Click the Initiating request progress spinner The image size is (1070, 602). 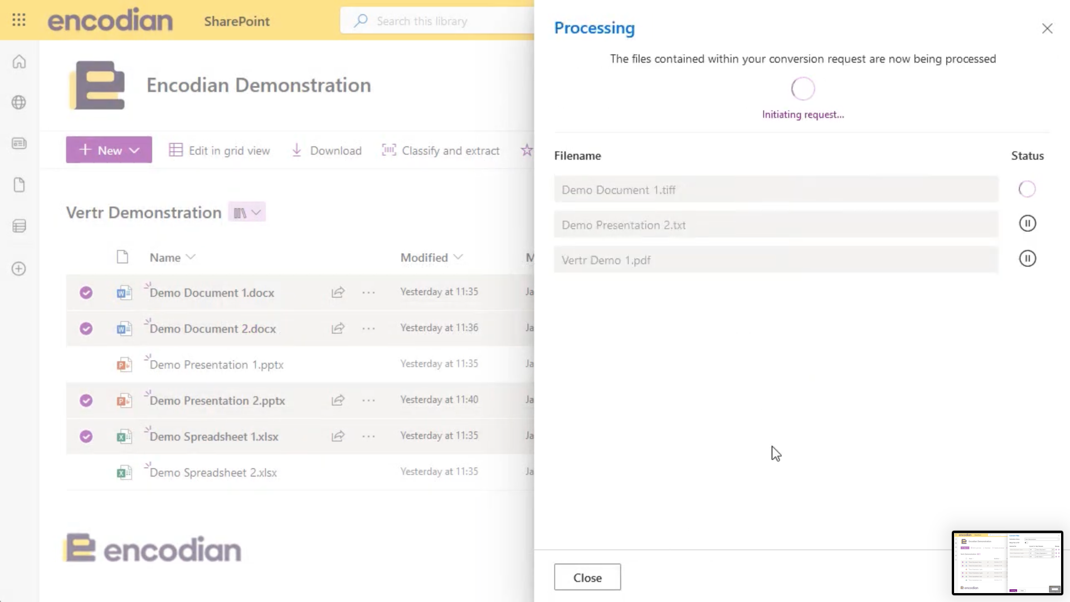[x=803, y=89]
